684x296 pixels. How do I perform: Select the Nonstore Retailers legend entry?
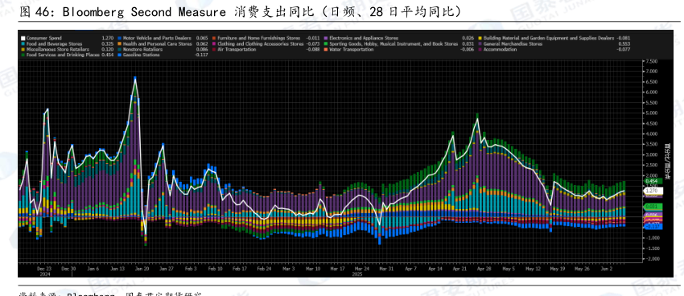coord(142,50)
